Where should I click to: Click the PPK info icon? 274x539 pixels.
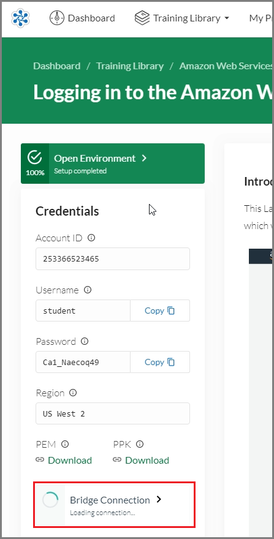[x=139, y=444]
